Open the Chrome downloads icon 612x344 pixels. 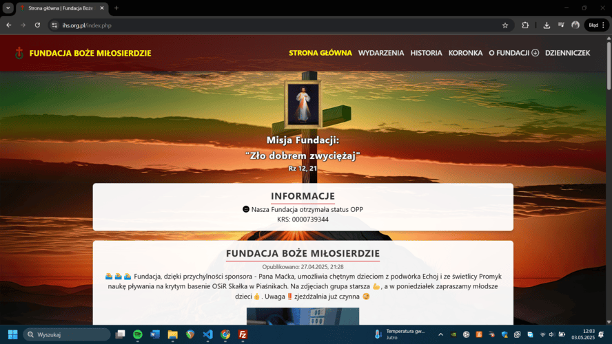[547, 25]
